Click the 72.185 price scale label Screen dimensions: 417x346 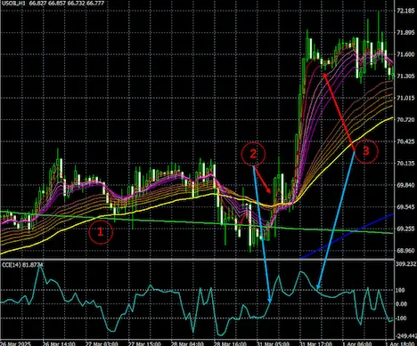pyautogui.click(x=405, y=11)
